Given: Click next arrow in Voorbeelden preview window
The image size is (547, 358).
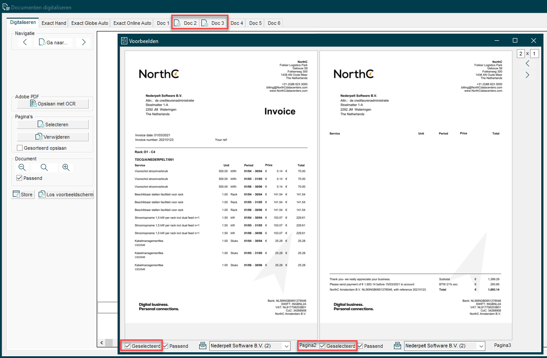Looking at the screenshot, I should click(x=527, y=75).
